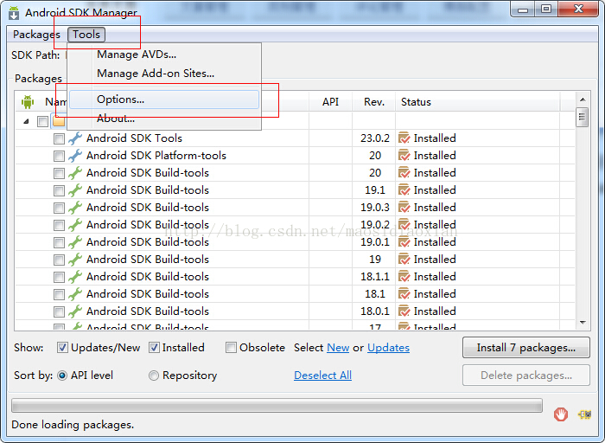Open About... from the Tools menu
Viewport: 605px width, 443px height.
116,119
